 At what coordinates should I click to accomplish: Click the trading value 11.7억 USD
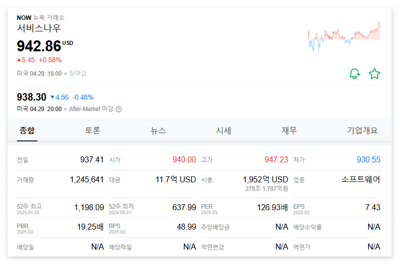coord(176,179)
